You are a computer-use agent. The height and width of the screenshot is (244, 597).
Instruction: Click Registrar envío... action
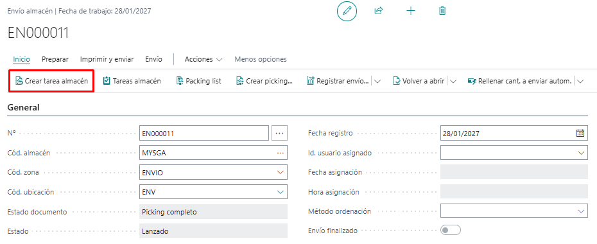click(x=338, y=81)
